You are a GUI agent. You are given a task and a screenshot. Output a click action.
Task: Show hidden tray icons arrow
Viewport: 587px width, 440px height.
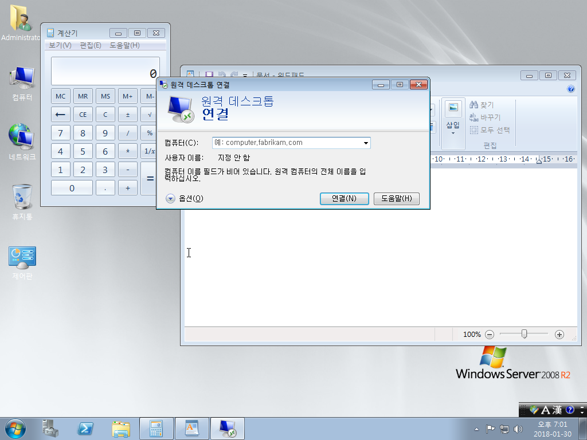tap(476, 429)
